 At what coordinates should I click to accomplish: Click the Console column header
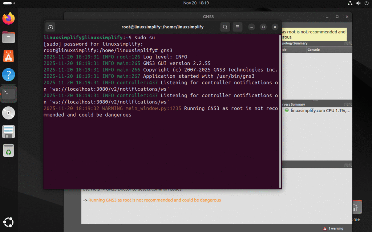click(x=314, y=50)
